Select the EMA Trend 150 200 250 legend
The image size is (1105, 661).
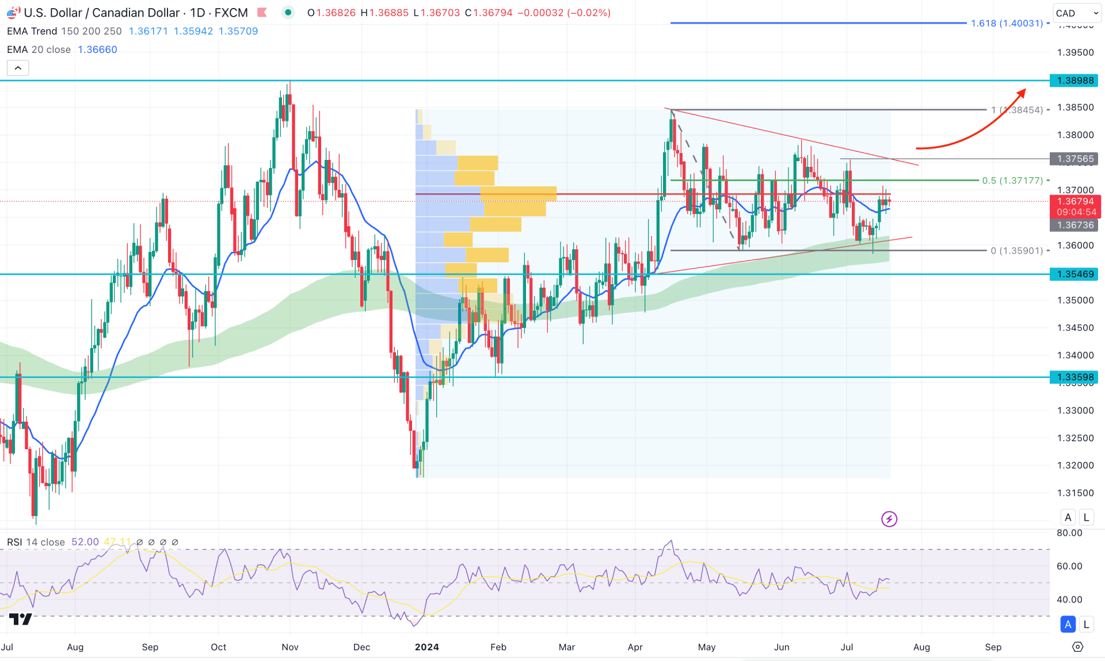64,31
